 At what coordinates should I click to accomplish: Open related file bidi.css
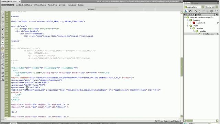coord(81,5)
